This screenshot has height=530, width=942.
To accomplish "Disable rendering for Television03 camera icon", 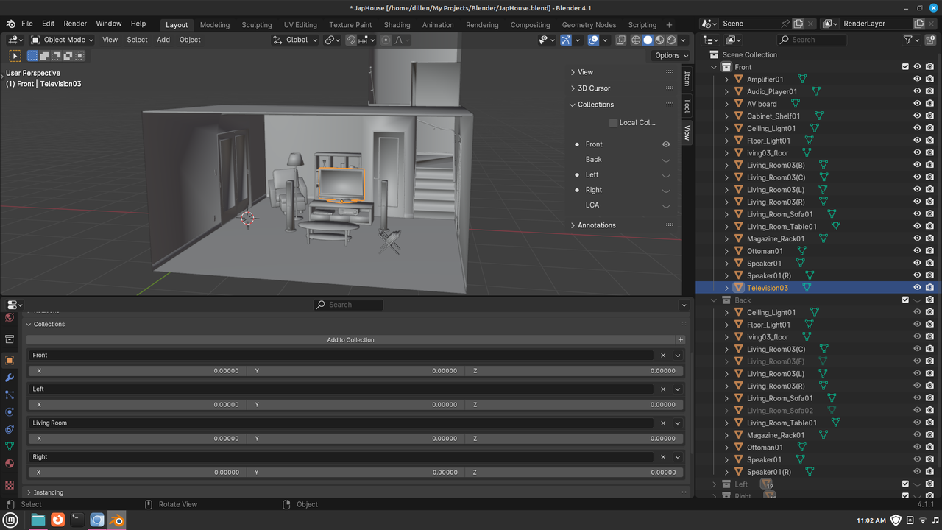I will coord(929,288).
